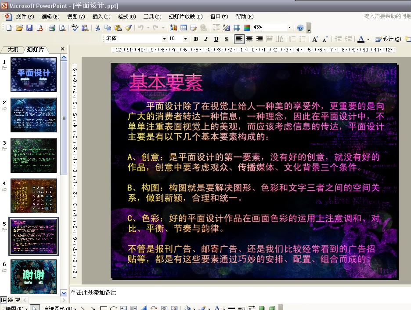Copy the selection
Viewport: 411px width, 310px height.
[108, 28]
